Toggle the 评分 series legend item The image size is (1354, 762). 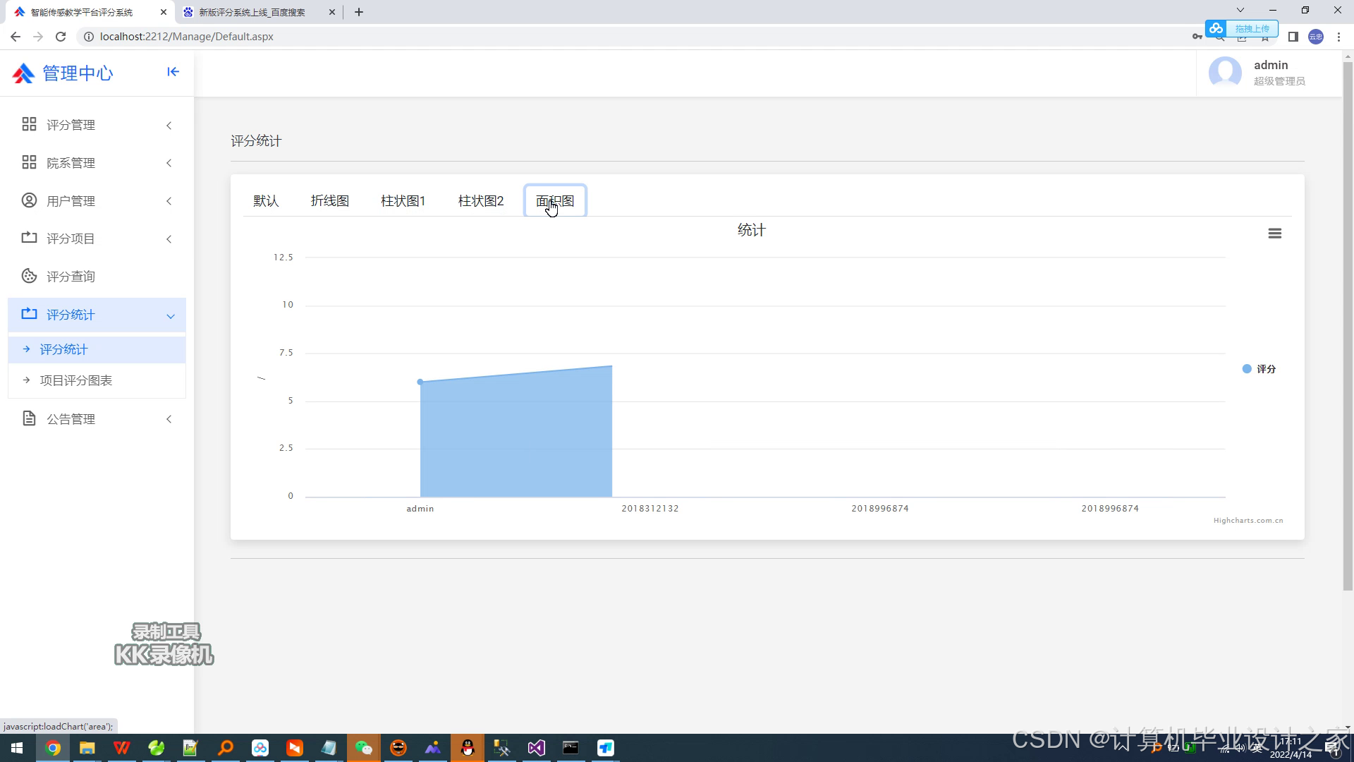click(x=1260, y=369)
